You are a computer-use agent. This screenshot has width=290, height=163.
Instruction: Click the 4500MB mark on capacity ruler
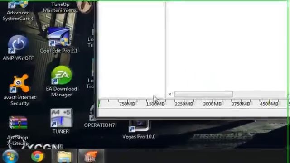(x=269, y=104)
